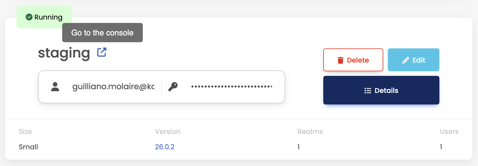This screenshot has width=478, height=166.
Task: Click the pencil icon on Edit
Action: click(406, 60)
